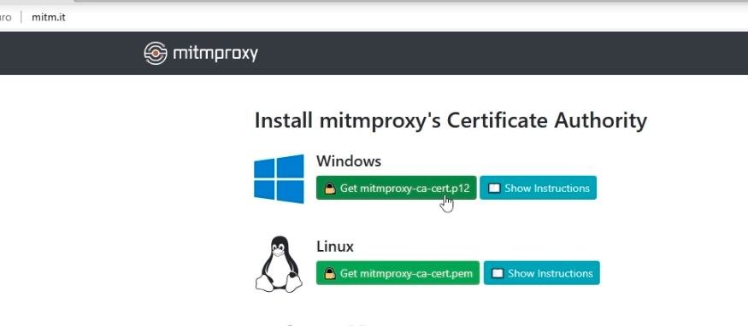Click the lock icon on the pem button

tap(330, 274)
